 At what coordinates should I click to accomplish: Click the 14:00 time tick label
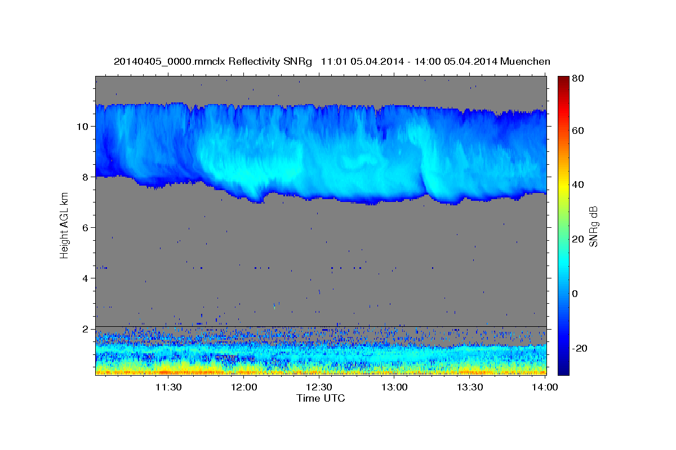pos(545,387)
